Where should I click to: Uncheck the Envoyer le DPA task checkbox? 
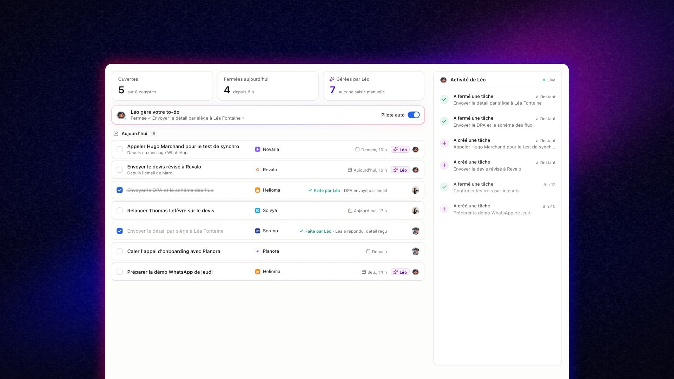coord(120,190)
